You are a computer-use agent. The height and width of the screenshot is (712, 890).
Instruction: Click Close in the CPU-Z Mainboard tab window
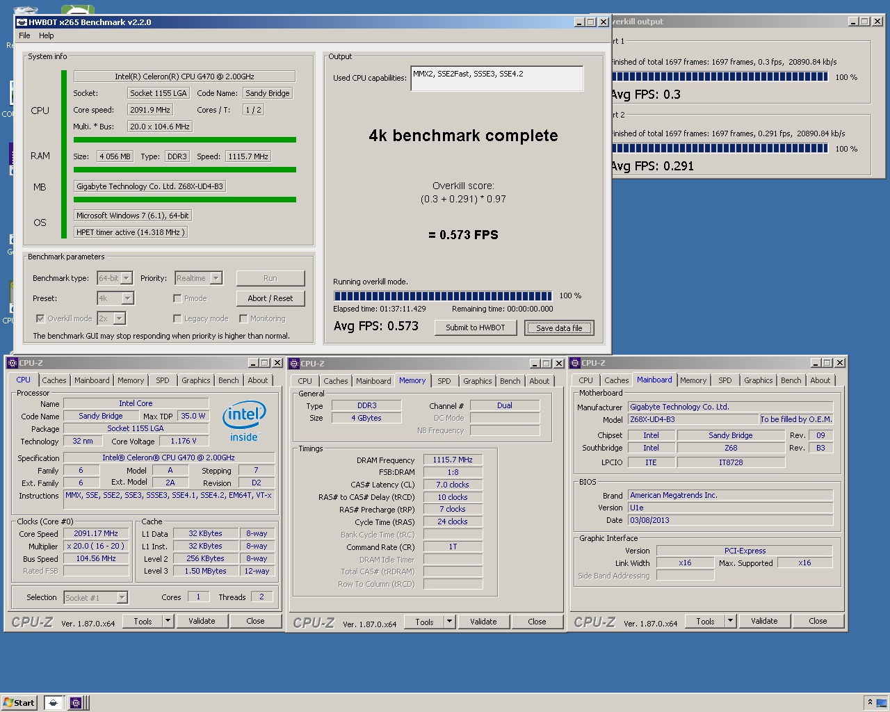click(818, 621)
